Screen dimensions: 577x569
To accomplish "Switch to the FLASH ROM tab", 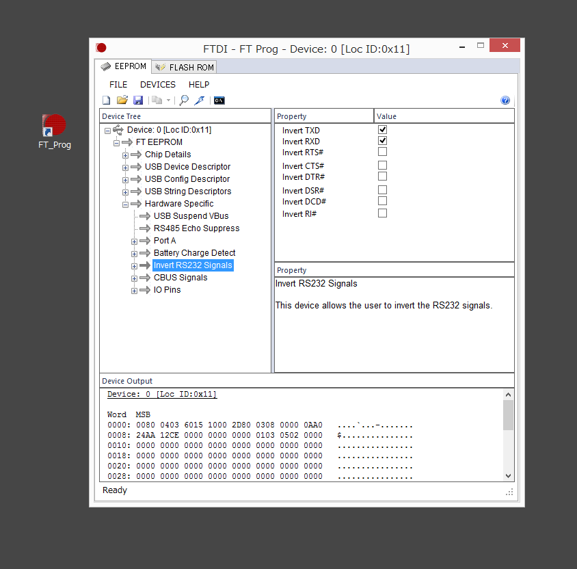I will [185, 67].
